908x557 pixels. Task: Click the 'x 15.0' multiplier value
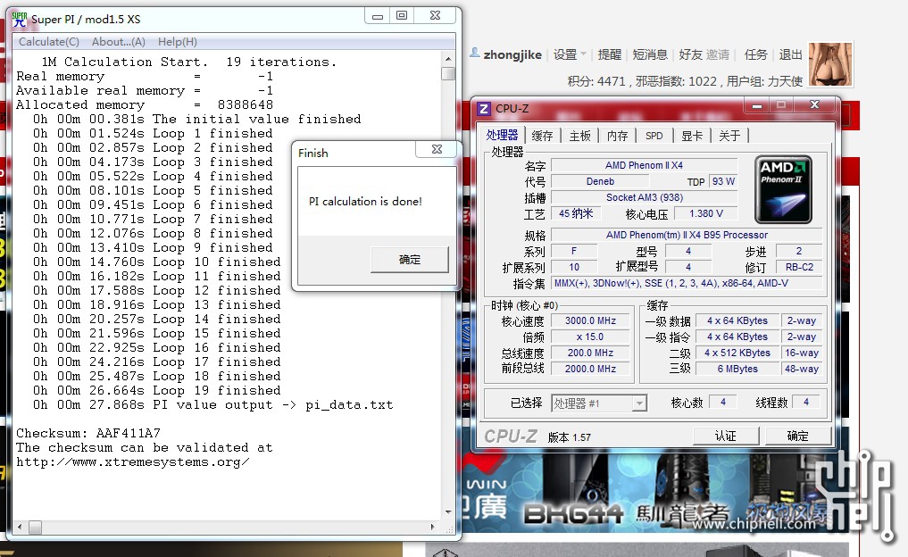(590, 337)
